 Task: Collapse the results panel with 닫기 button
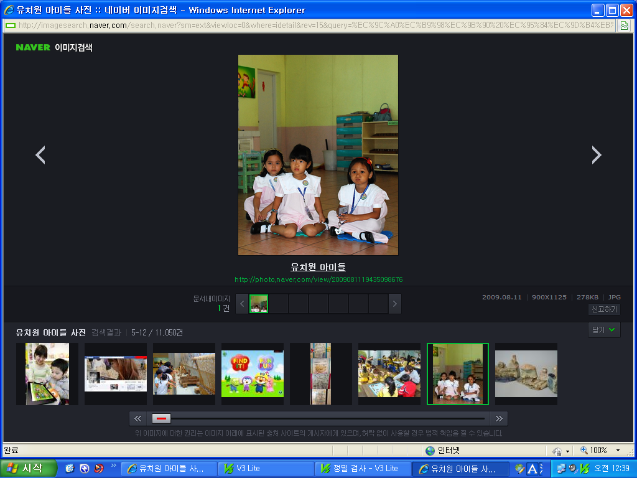coord(603,330)
